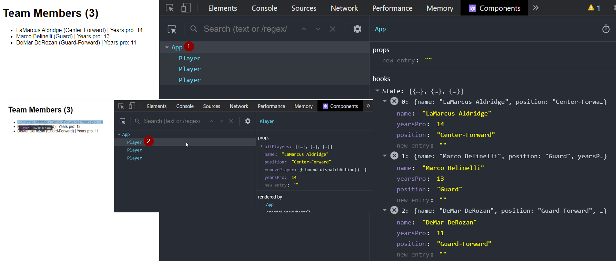Select first Player in main component tree
Screen dimensions: 616x261
[190, 58]
